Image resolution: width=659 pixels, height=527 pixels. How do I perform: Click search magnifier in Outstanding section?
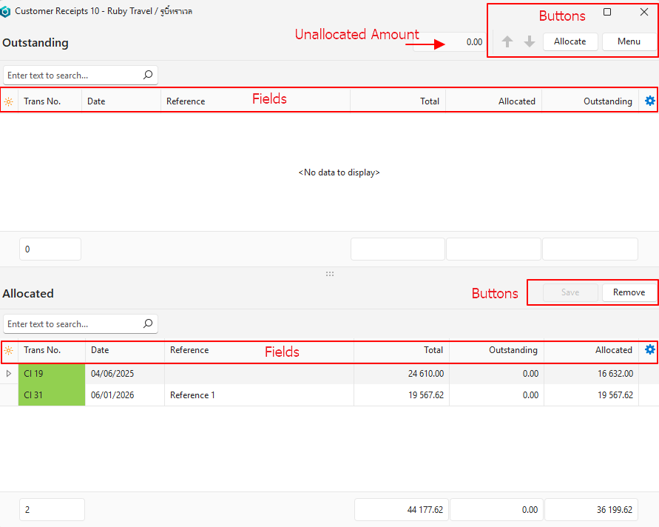(x=148, y=75)
